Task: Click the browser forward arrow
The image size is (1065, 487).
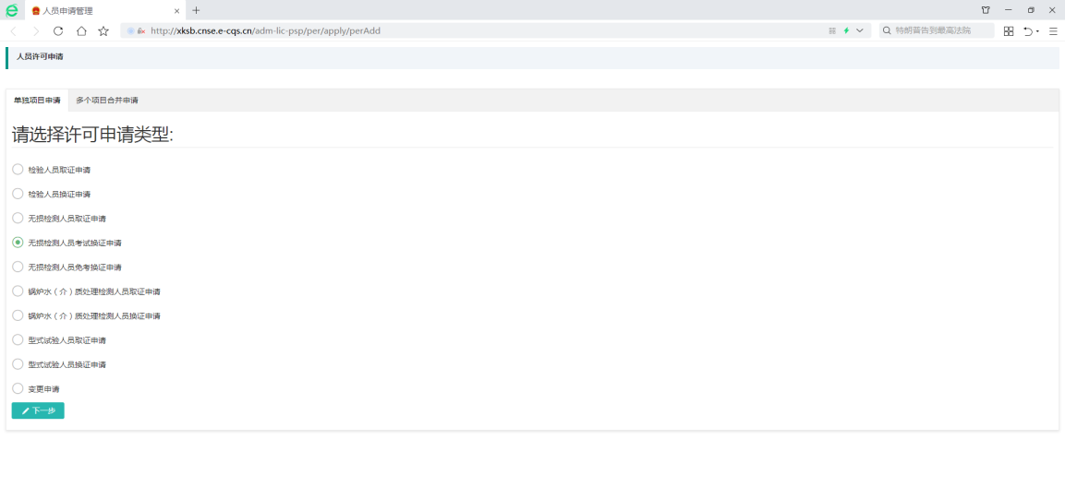Action: tap(36, 31)
